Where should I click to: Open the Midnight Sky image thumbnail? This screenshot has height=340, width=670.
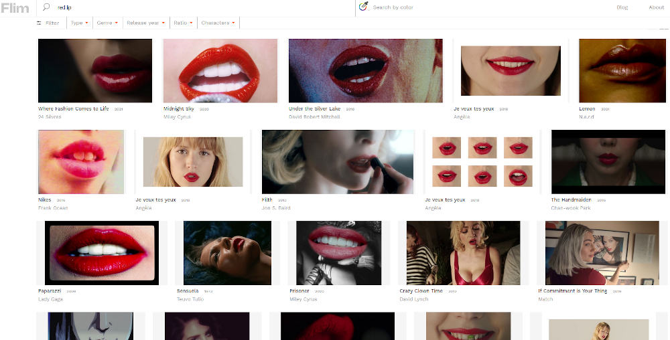click(220, 71)
